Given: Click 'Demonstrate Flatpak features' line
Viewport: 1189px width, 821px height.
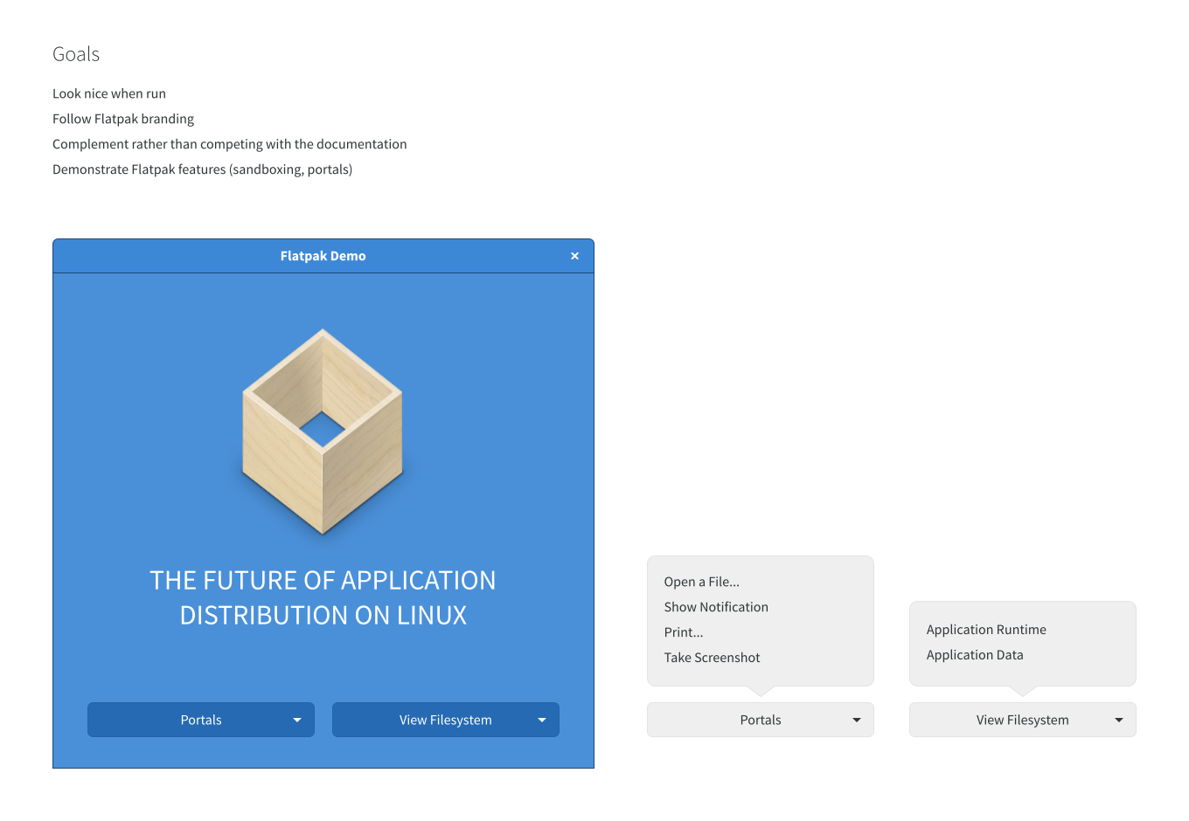Looking at the screenshot, I should 203,169.
